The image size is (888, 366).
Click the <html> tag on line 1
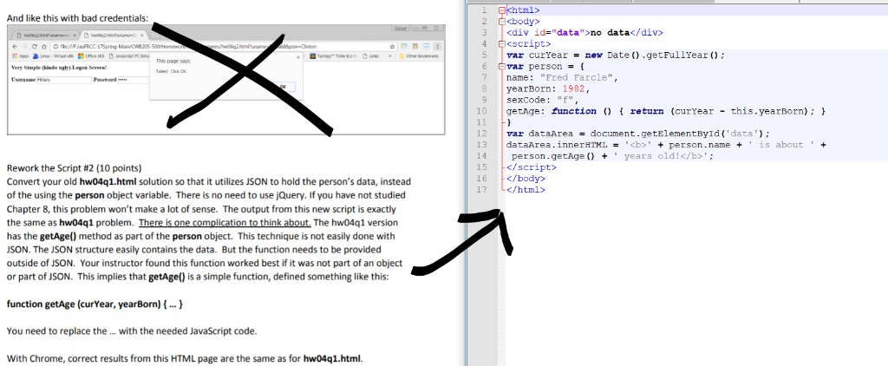(523, 10)
